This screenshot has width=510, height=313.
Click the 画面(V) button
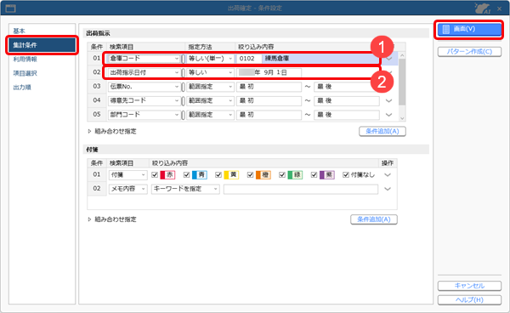469,29
